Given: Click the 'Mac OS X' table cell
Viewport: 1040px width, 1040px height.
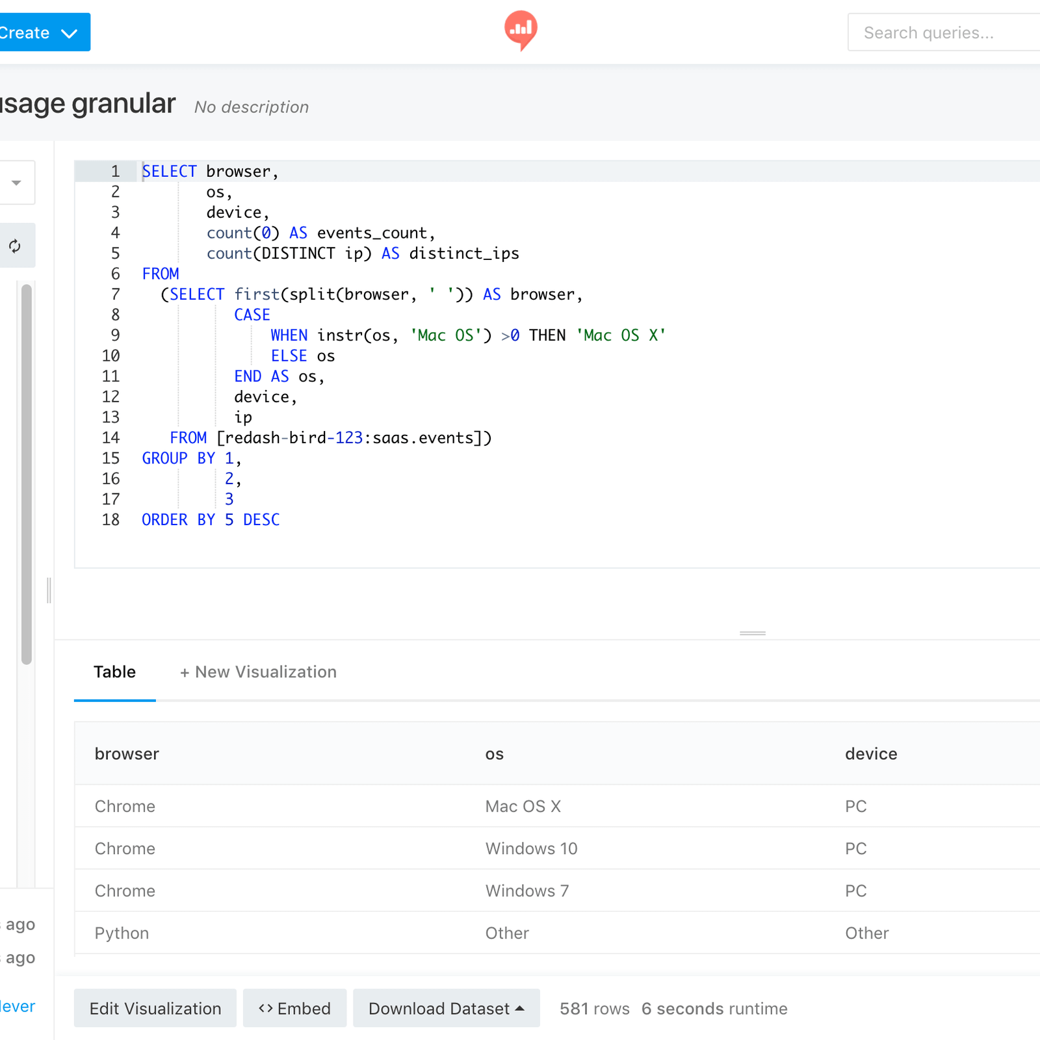Looking at the screenshot, I should 523,807.
